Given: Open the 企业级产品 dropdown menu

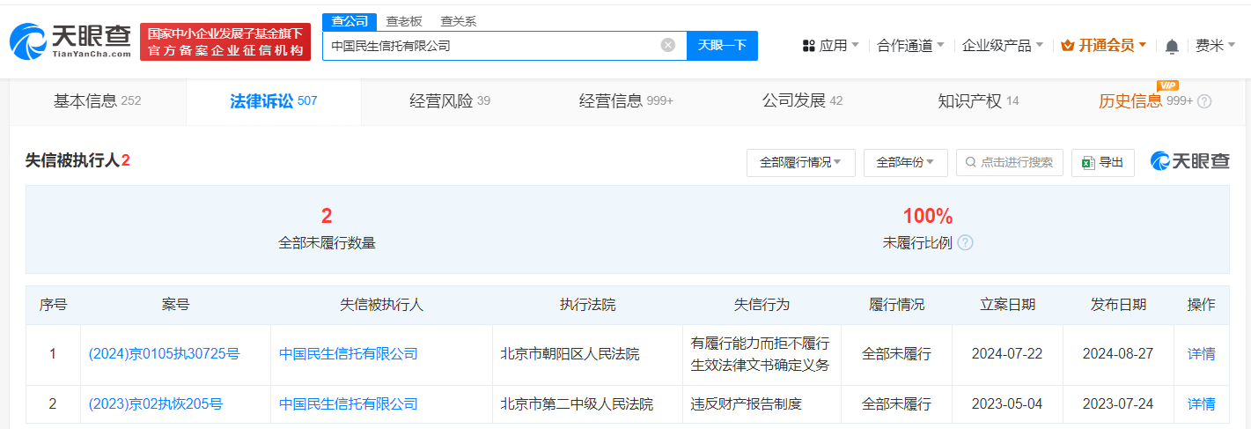Looking at the screenshot, I should (x=1002, y=45).
